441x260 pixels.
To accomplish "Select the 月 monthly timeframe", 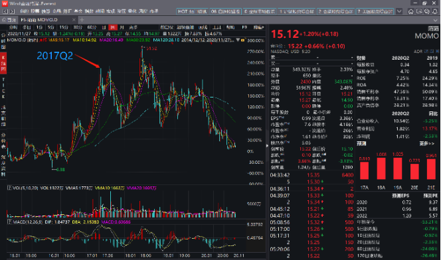I will tap(122, 27).
